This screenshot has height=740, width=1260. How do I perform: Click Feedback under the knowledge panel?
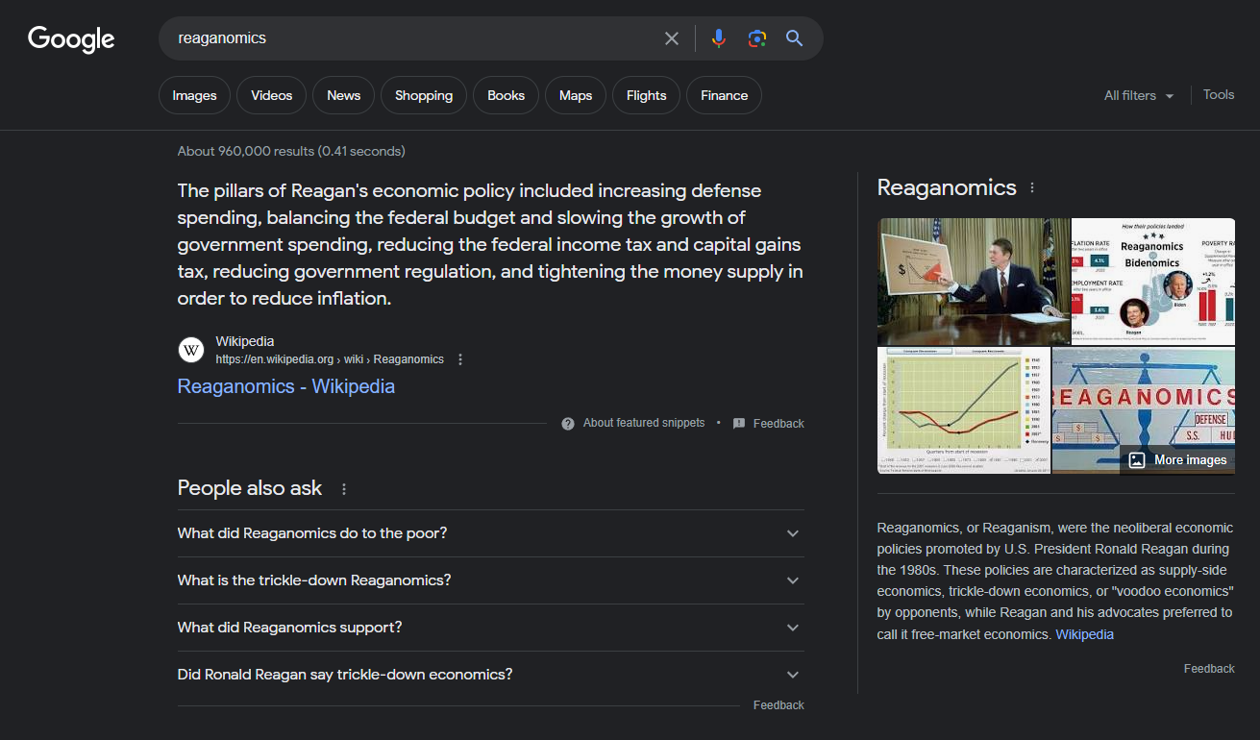click(1209, 669)
